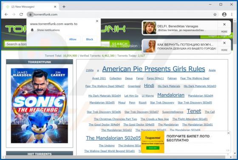Screen dimensions: 238x160
Task: Dismiss the notification permission popup with X
Action: pos(97,21)
